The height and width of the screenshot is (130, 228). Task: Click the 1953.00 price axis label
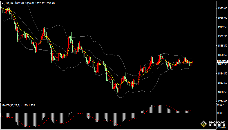point(222,8)
